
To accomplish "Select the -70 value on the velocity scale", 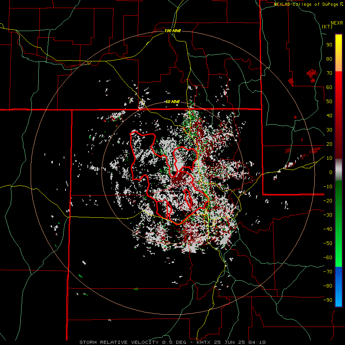I will point(328,272).
